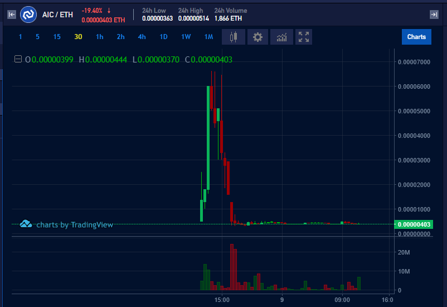Click the candlestick chart style icon

coord(234,37)
